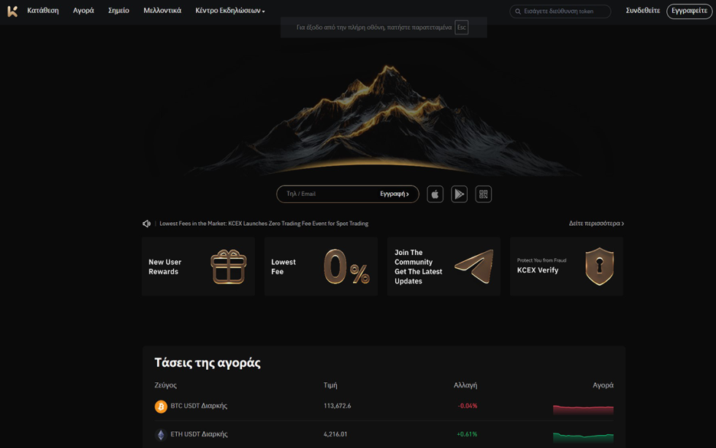Screen dimensions: 716x448
Task: Show the QR code download icon
Action: click(483, 194)
